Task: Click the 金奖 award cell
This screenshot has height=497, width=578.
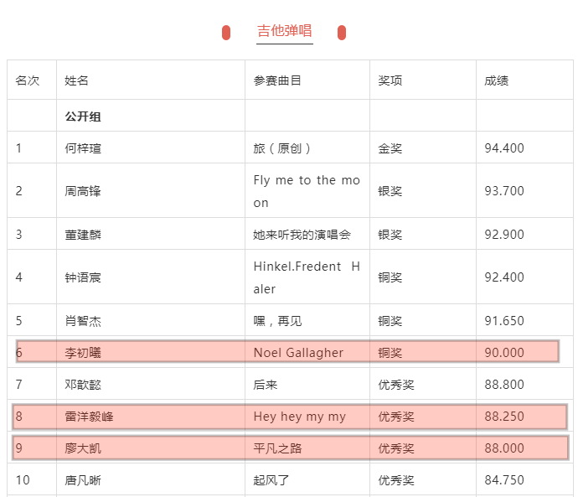Action: [390, 148]
